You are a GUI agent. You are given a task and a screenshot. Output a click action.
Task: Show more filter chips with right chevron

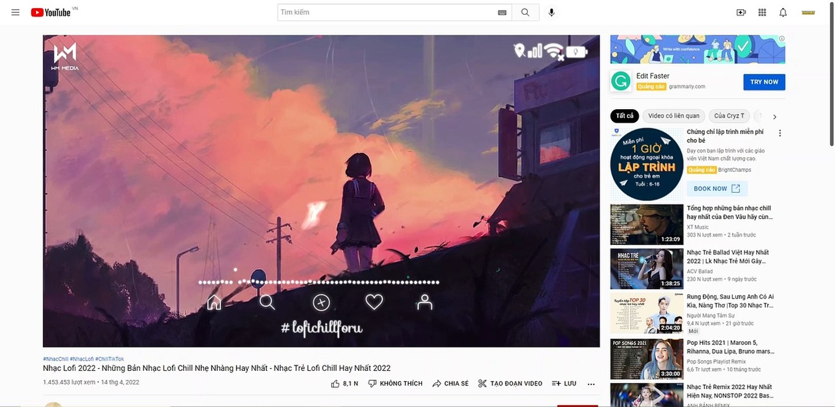pyautogui.click(x=774, y=116)
